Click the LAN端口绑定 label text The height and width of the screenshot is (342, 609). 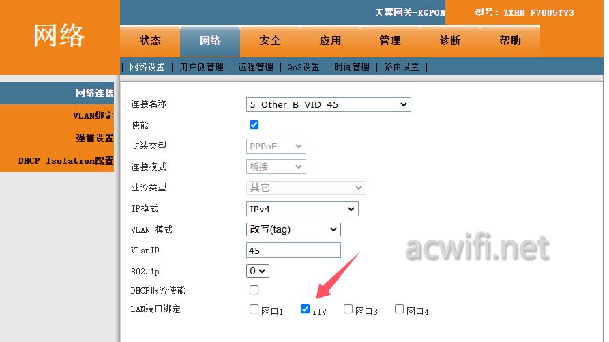tap(155, 309)
